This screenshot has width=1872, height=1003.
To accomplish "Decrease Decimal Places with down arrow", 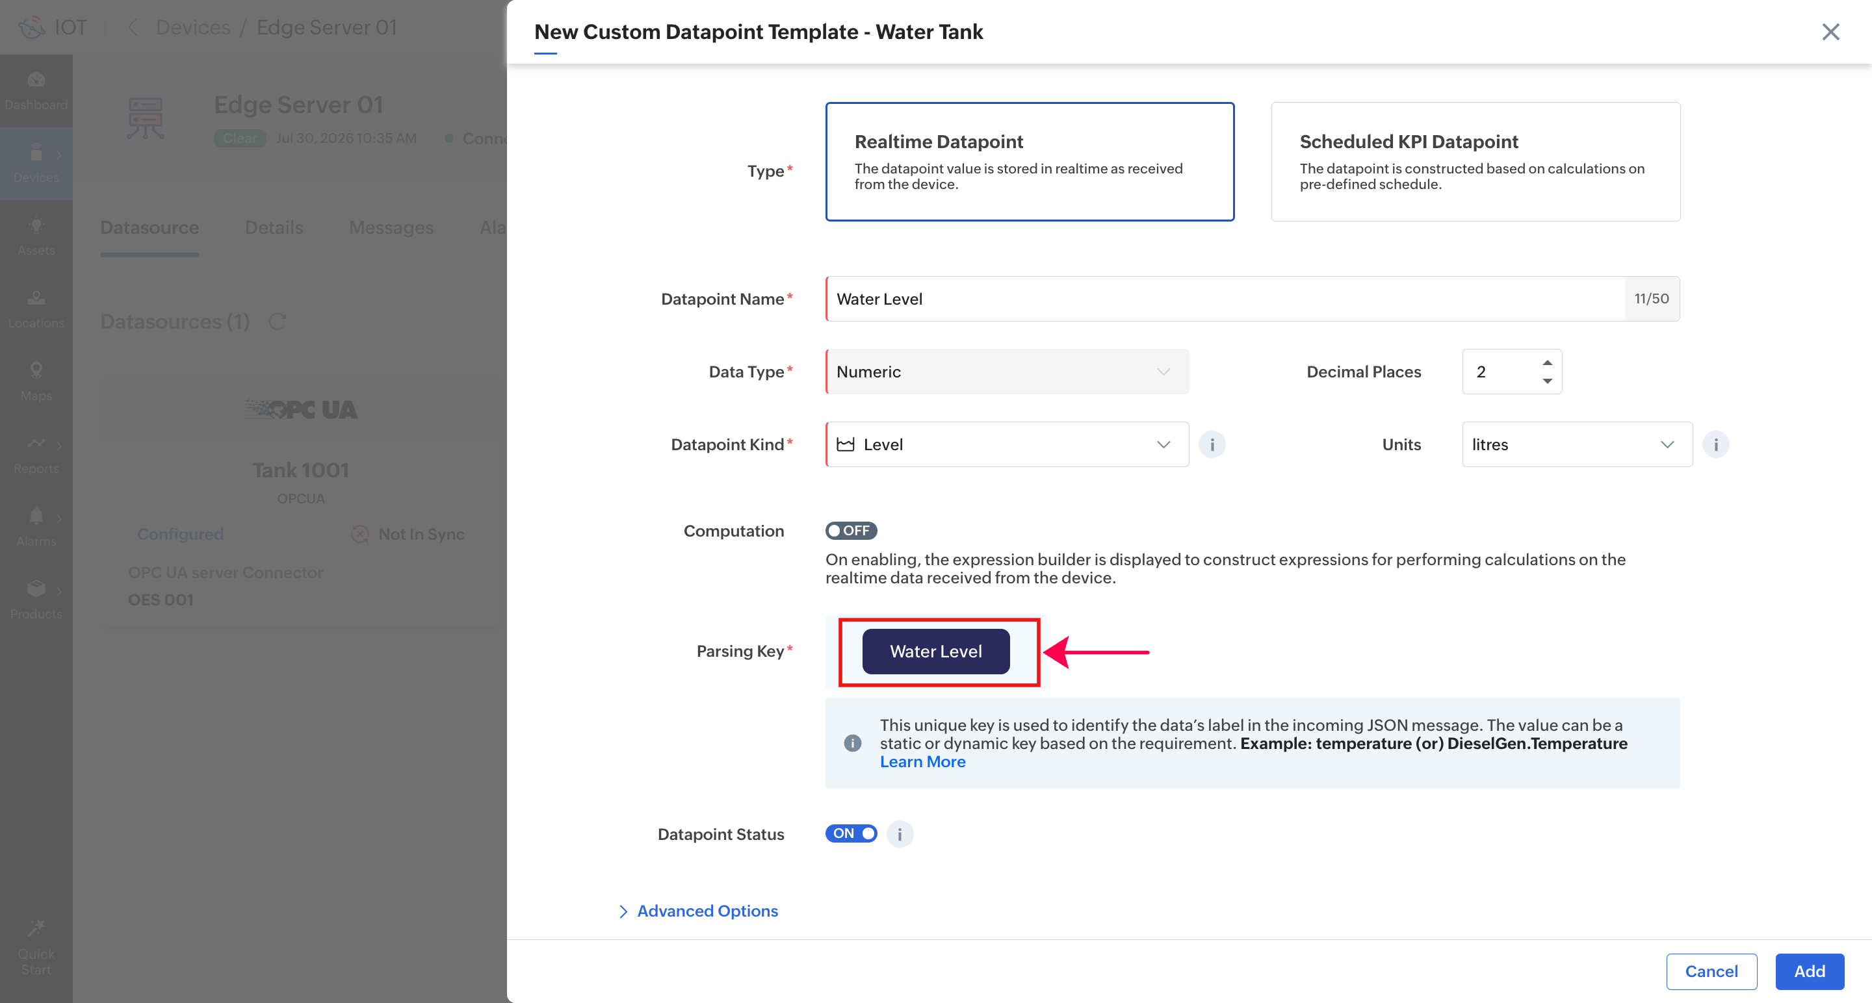I will (x=1547, y=381).
